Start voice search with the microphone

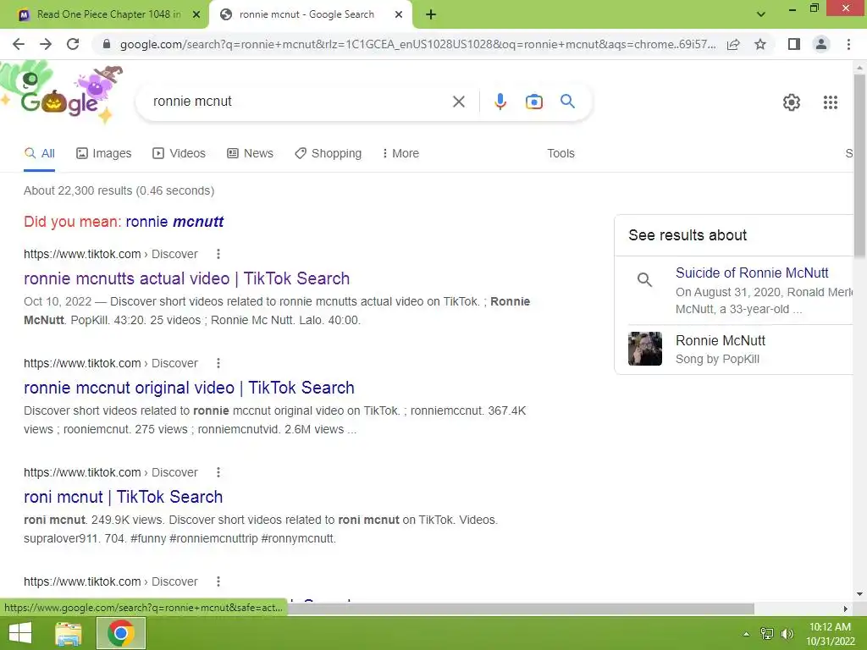coord(500,102)
